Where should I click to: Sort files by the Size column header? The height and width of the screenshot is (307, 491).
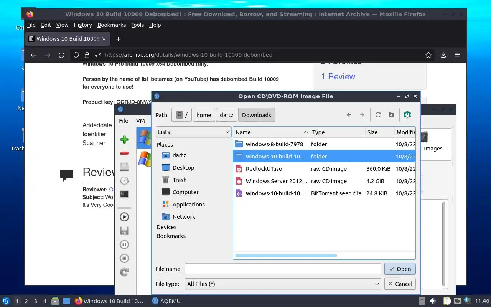379,132
